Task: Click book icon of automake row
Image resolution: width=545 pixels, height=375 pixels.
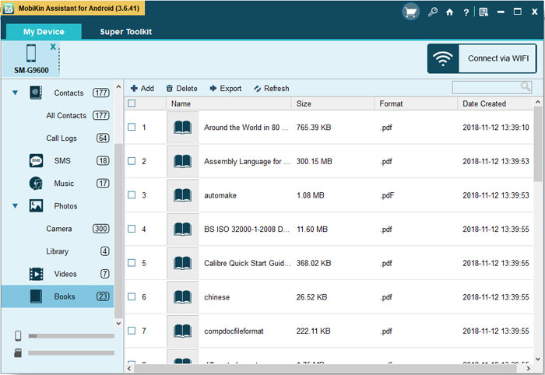Action: [x=182, y=195]
